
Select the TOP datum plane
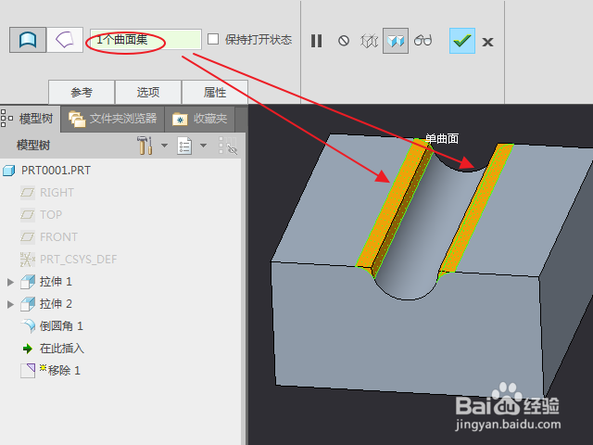pyautogui.click(x=51, y=214)
